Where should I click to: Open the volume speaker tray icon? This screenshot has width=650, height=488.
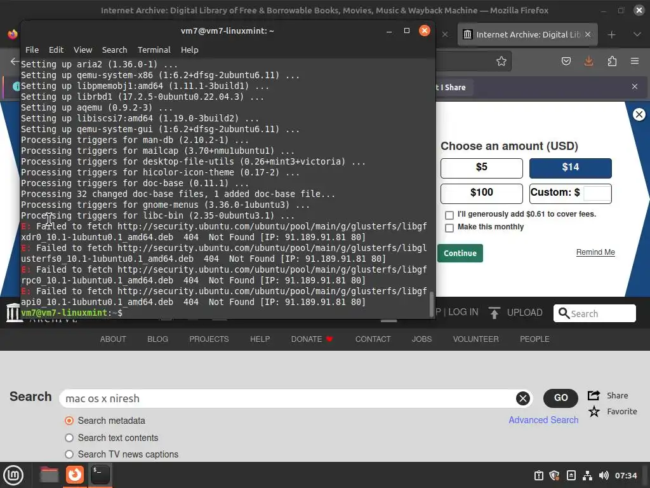tap(604, 475)
